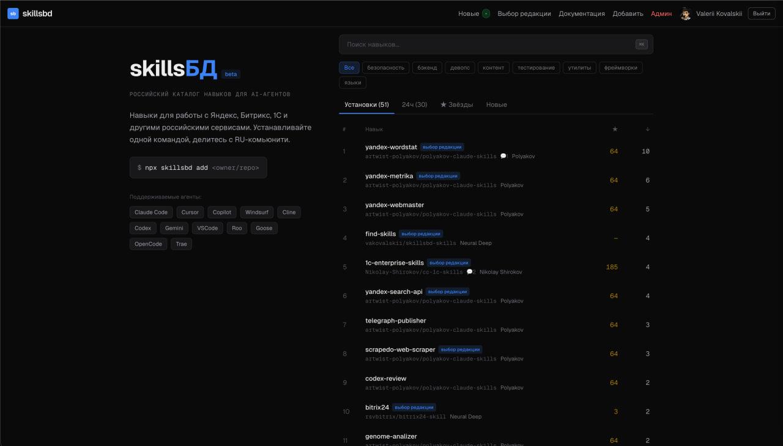Click the выбор редакции badge on yandex-metrika
The height and width of the screenshot is (446, 783).
click(x=438, y=176)
